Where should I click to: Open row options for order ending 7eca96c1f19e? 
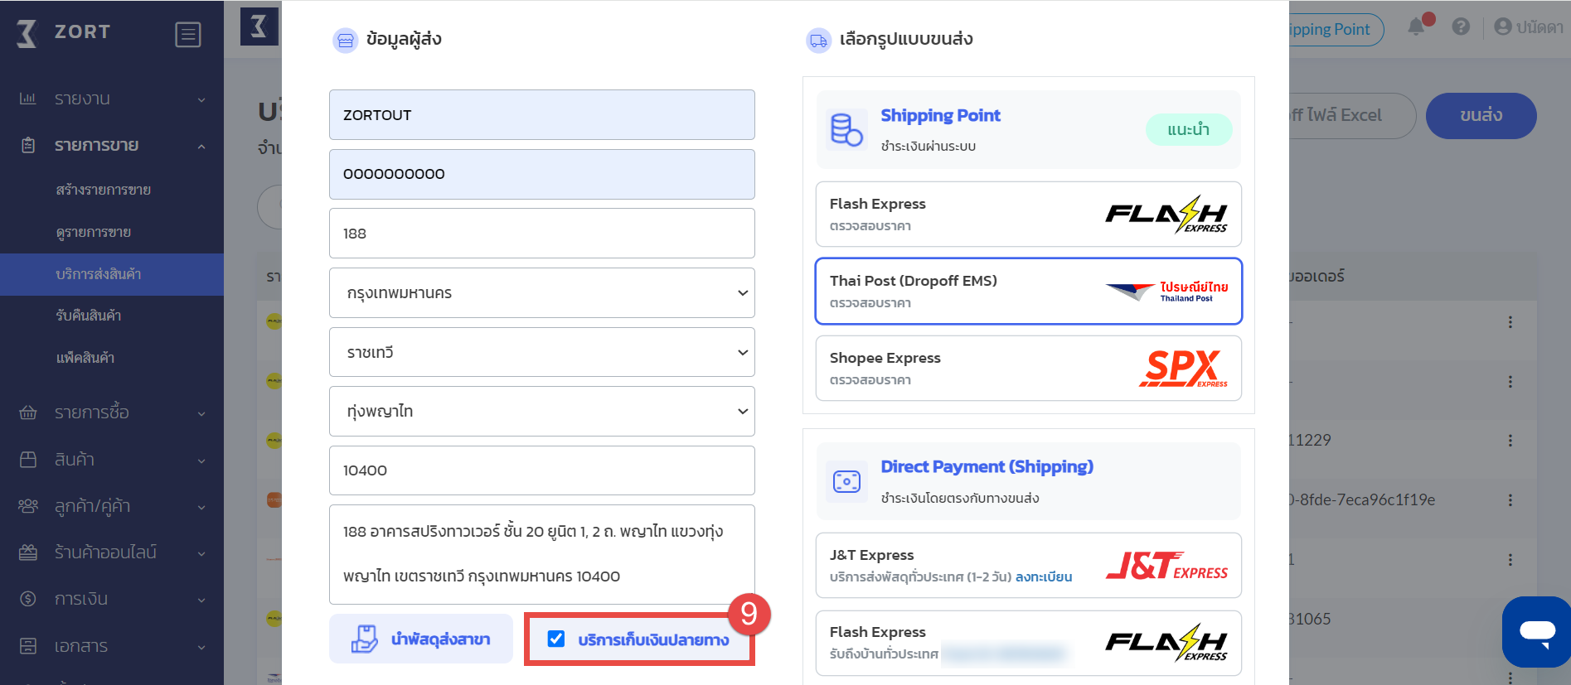tap(1510, 500)
